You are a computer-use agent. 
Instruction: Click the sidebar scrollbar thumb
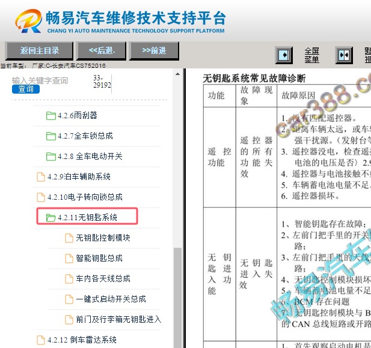point(177,298)
